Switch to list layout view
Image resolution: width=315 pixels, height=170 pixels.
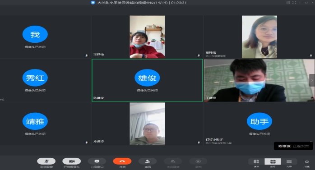(289, 161)
